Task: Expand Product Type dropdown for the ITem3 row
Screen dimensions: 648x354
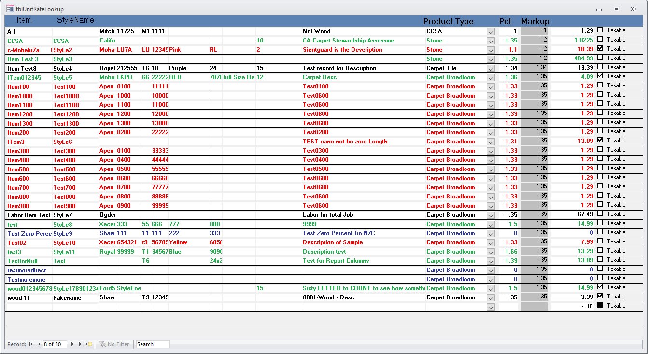Action: 491,142
